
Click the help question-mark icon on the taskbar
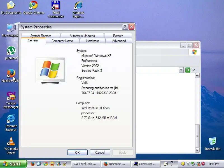tap(165, 164)
